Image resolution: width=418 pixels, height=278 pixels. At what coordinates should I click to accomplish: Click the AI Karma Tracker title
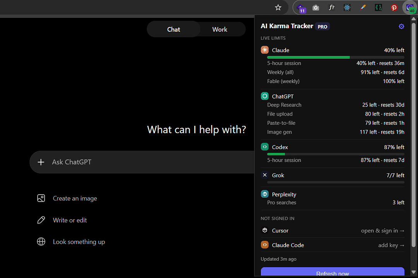(x=287, y=26)
